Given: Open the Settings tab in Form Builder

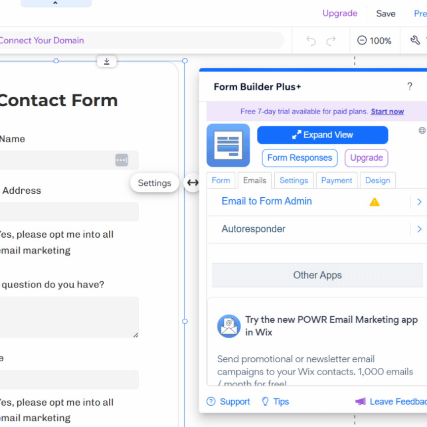Looking at the screenshot, I should coord(294,180).
